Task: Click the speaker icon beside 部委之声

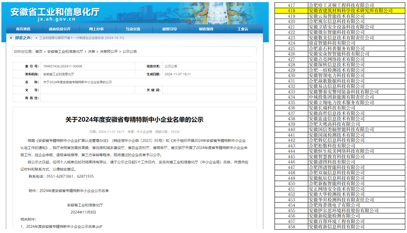Action: pyautogui.click(x=11, y=38)
